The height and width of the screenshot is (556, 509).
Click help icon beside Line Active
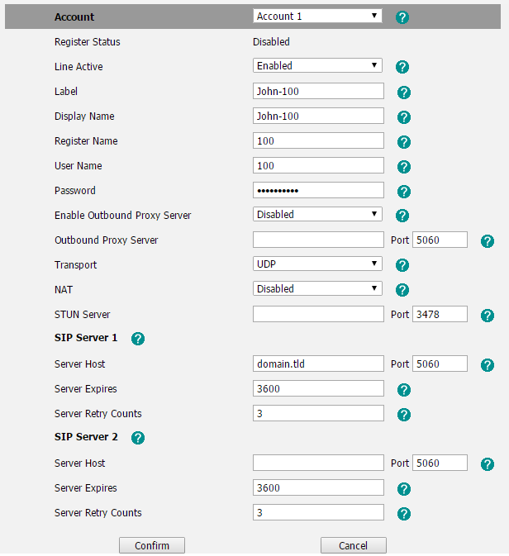pos(402,67)
